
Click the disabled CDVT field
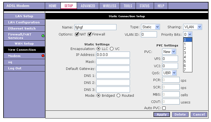[171, 102]
